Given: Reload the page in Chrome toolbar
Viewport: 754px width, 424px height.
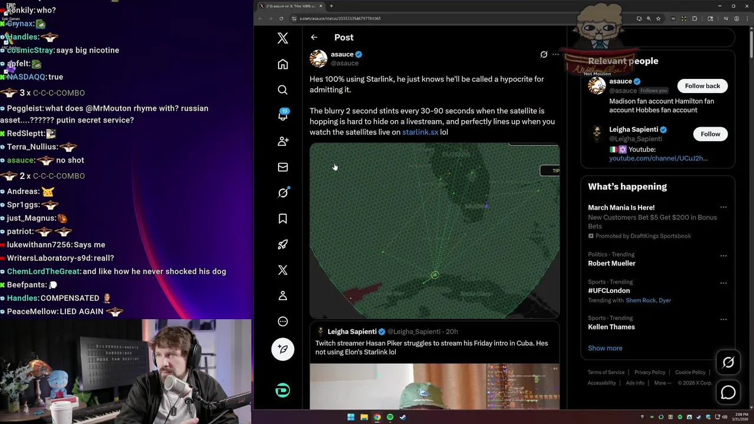Looking at the screenshot, I should (x=281, y=18).
